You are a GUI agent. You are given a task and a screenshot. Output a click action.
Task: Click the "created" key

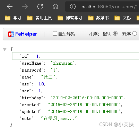point(30,105)
